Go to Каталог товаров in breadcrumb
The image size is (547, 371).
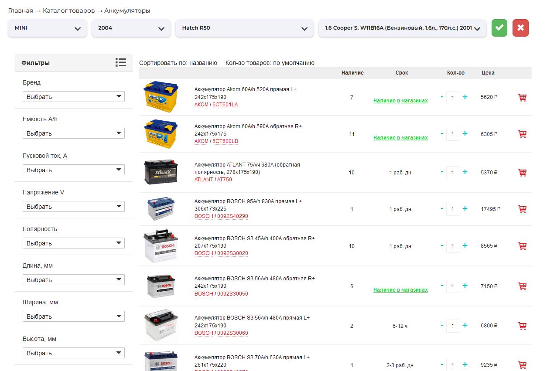tap(68, 10)
